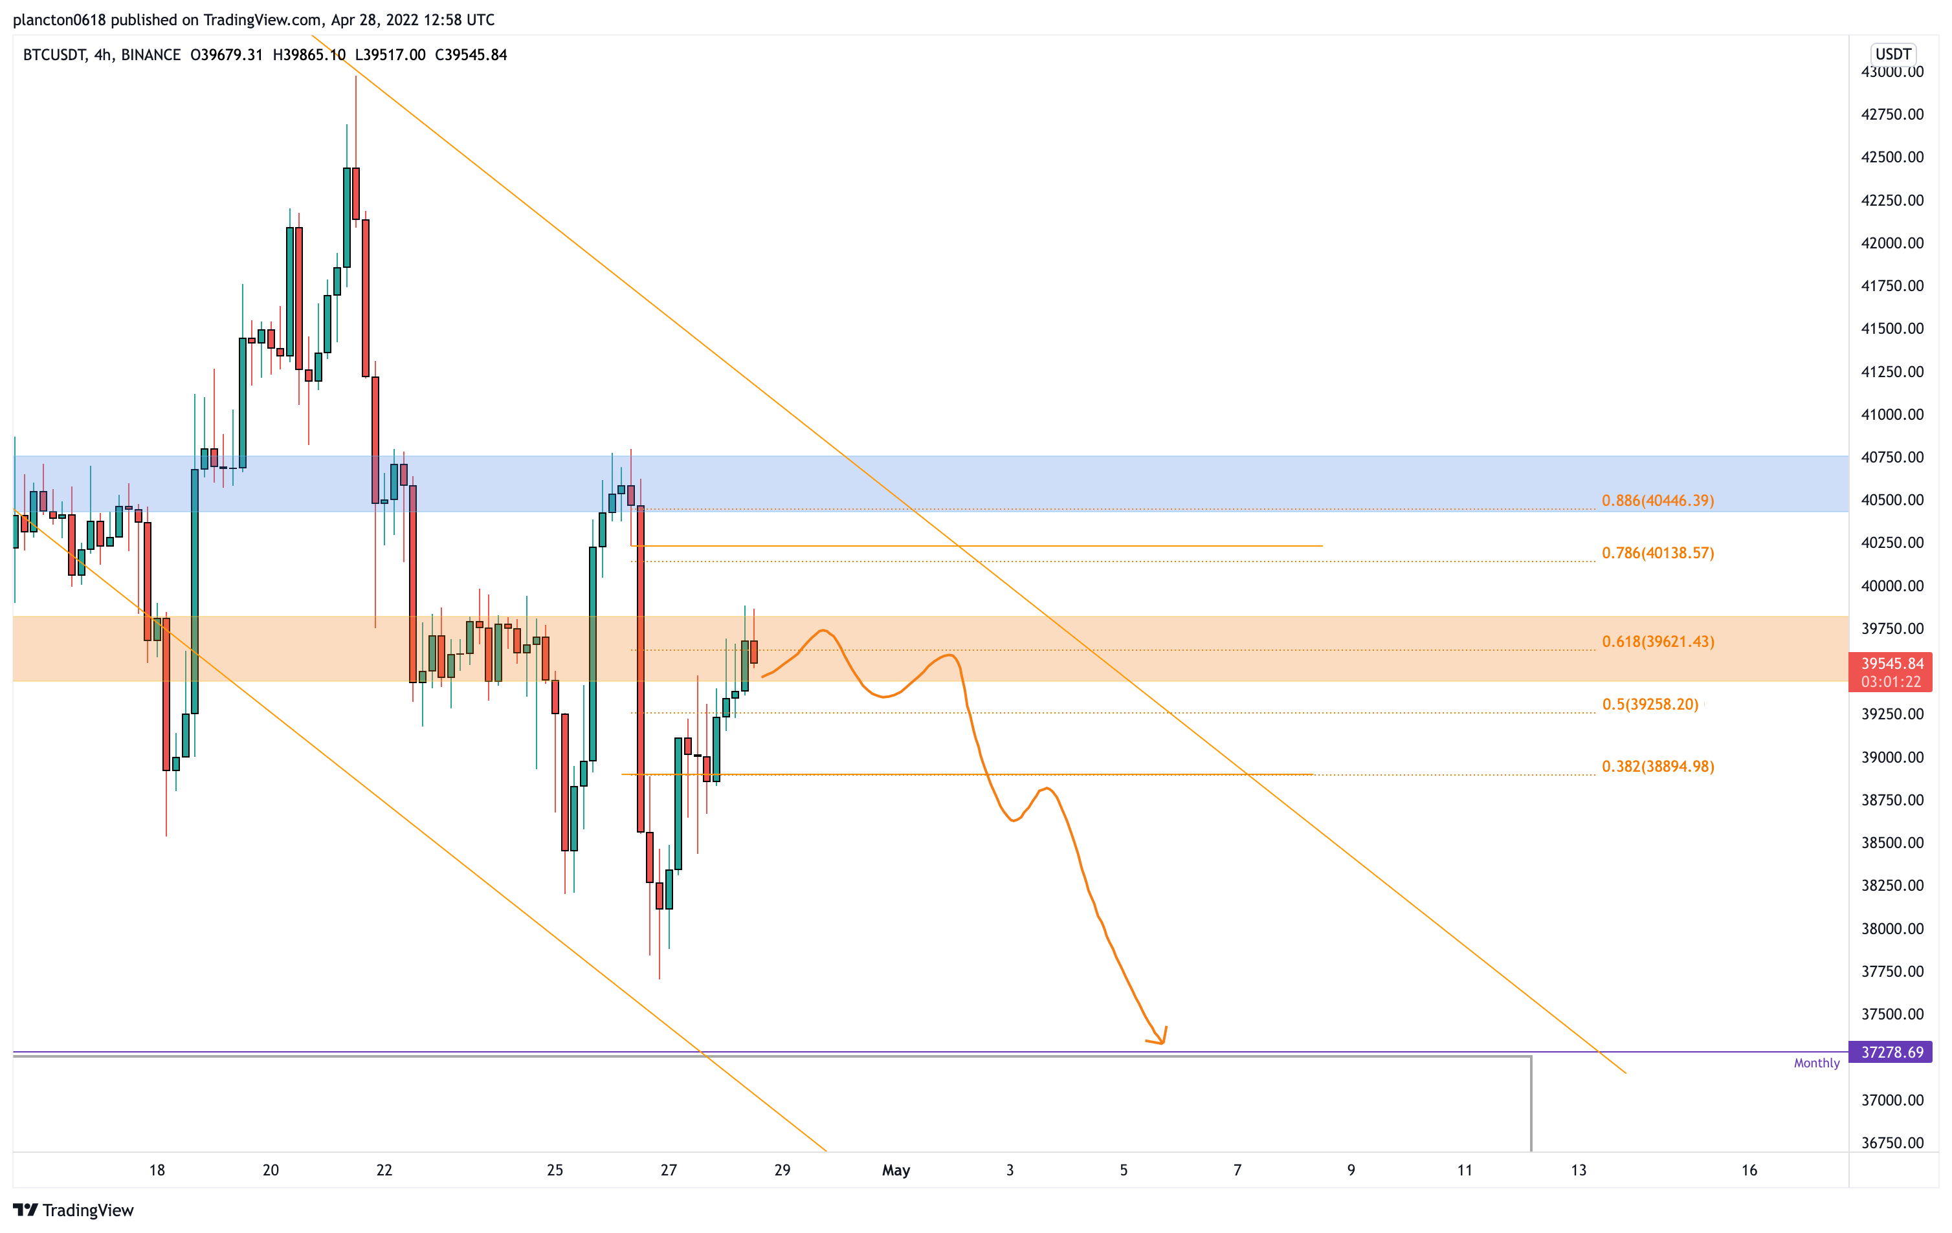The image size is (1952, 1233).
Task: Click the 42000.00 price axis label
Action: [1892, 243]
